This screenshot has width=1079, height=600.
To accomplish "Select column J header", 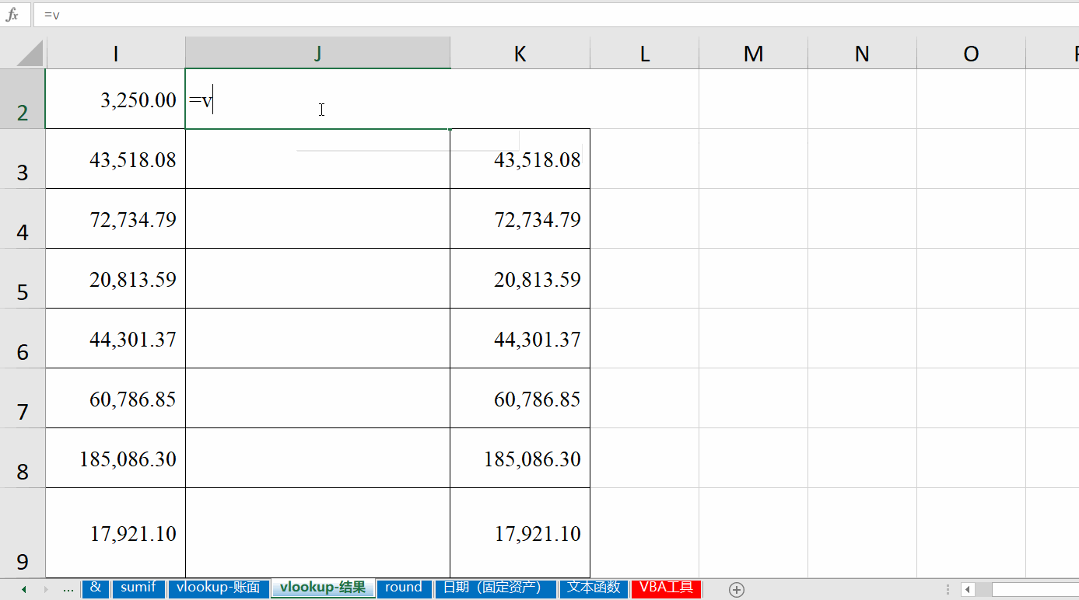I will click(x=317, y=54).
